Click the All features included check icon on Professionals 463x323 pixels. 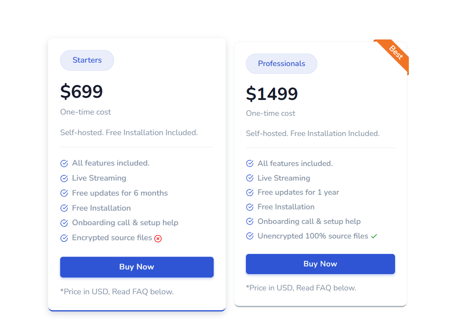(250, 163)
